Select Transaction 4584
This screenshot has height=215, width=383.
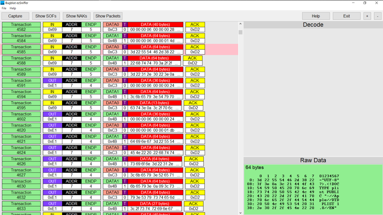click(21, 38)
